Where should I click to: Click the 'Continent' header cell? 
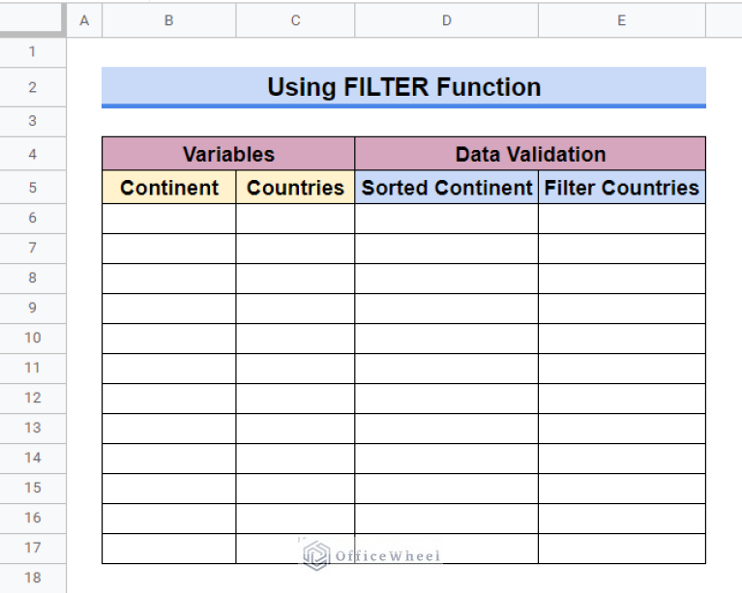tap(169, 188)
